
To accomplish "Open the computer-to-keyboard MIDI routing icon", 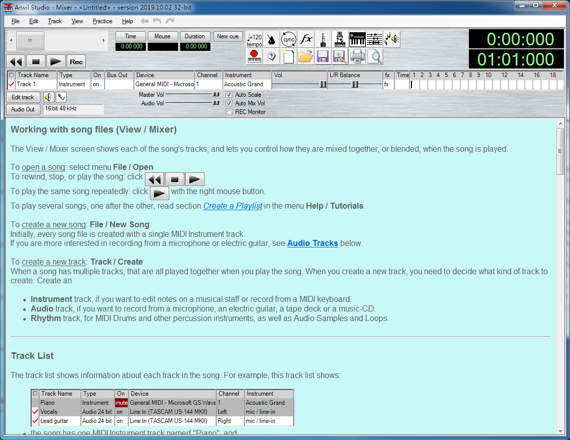I will coord(340,40).
